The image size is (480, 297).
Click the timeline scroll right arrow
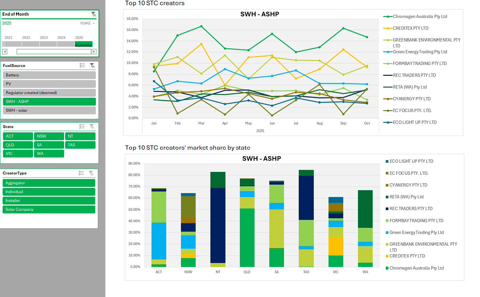tap(94, 52)
